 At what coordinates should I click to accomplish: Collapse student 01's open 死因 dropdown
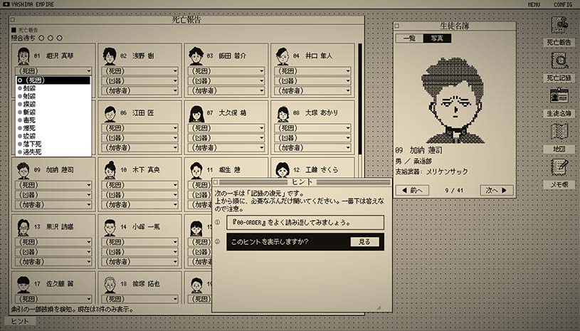53,70
